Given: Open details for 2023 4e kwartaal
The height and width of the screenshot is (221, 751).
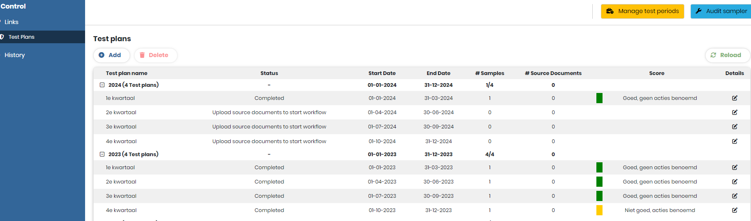Looking at the screenshot, I should pos(735,210).
